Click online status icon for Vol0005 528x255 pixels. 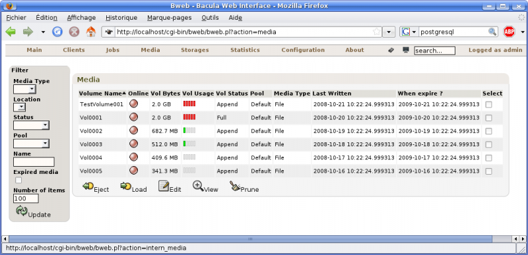pos(134,171)
